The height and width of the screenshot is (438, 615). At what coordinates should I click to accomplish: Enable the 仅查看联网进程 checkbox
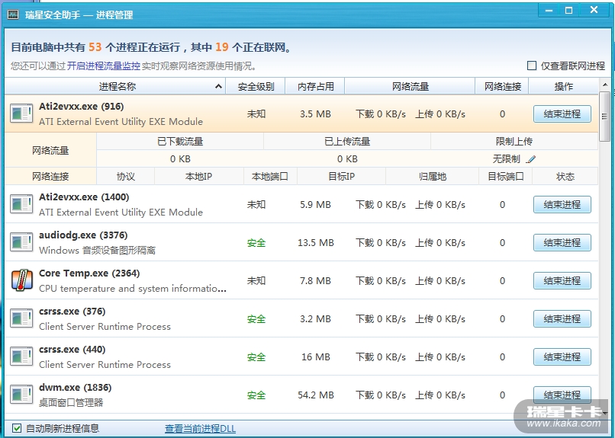[532, 66]
